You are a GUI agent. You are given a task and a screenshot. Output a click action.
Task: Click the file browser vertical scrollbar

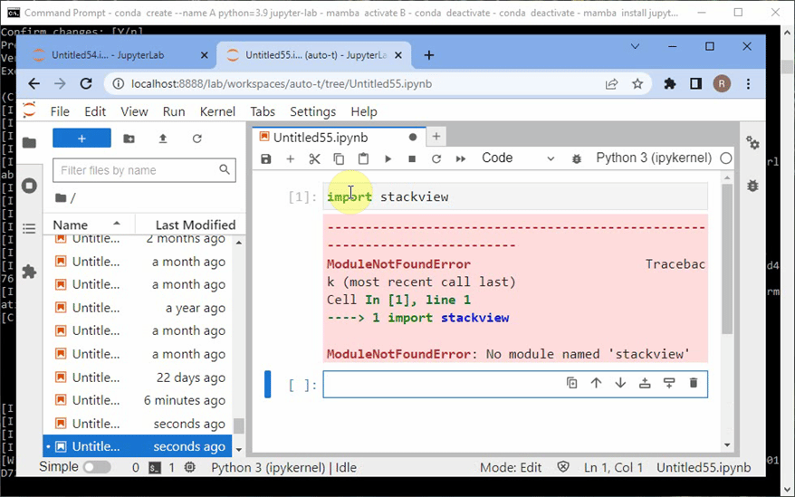coord(239,344)
